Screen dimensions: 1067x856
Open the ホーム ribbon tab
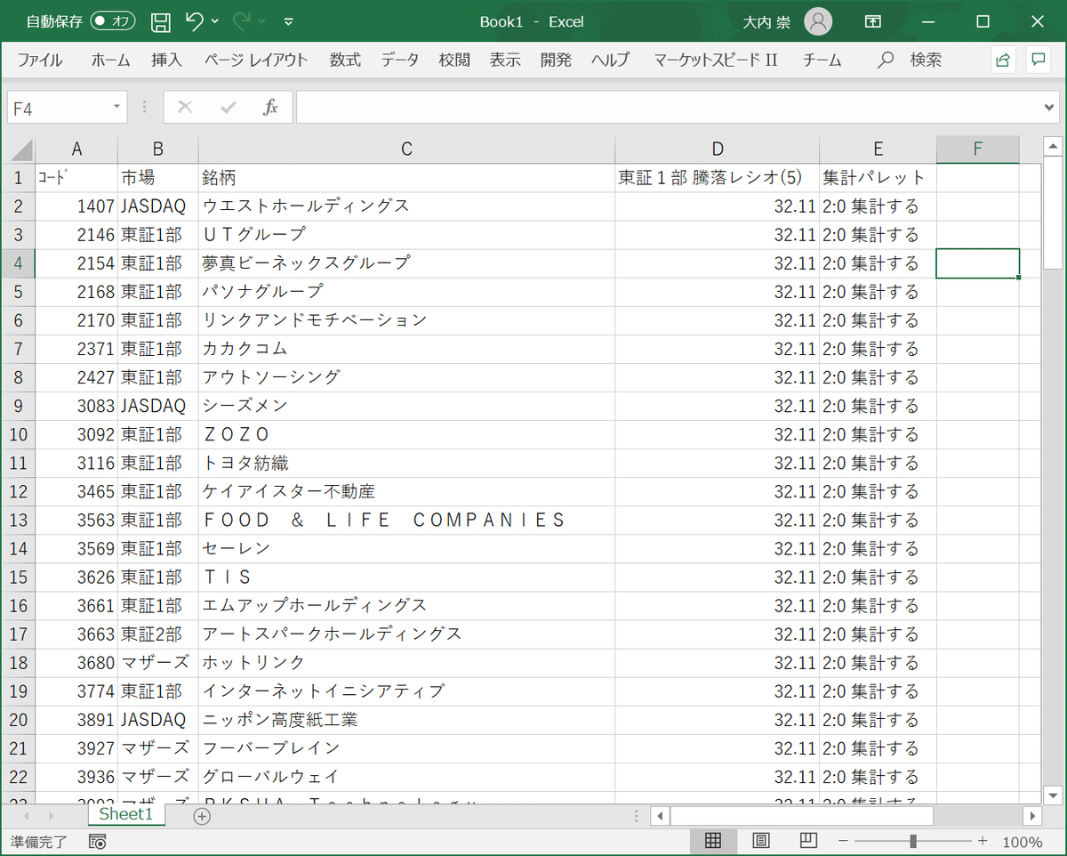pos(110,60)
